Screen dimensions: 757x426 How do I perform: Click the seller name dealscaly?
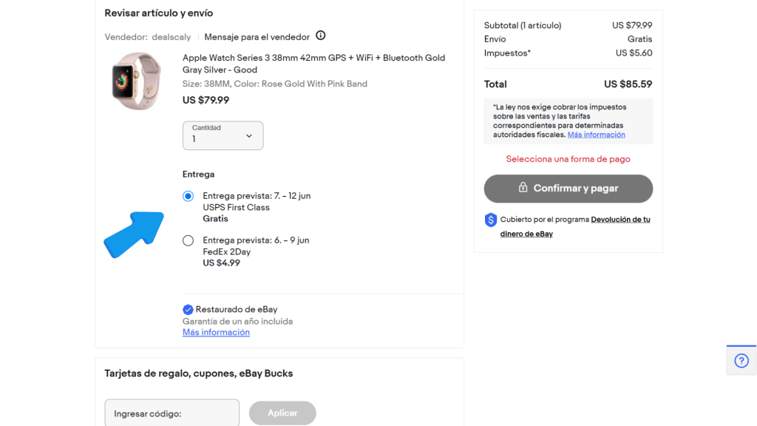click(172, 37)
